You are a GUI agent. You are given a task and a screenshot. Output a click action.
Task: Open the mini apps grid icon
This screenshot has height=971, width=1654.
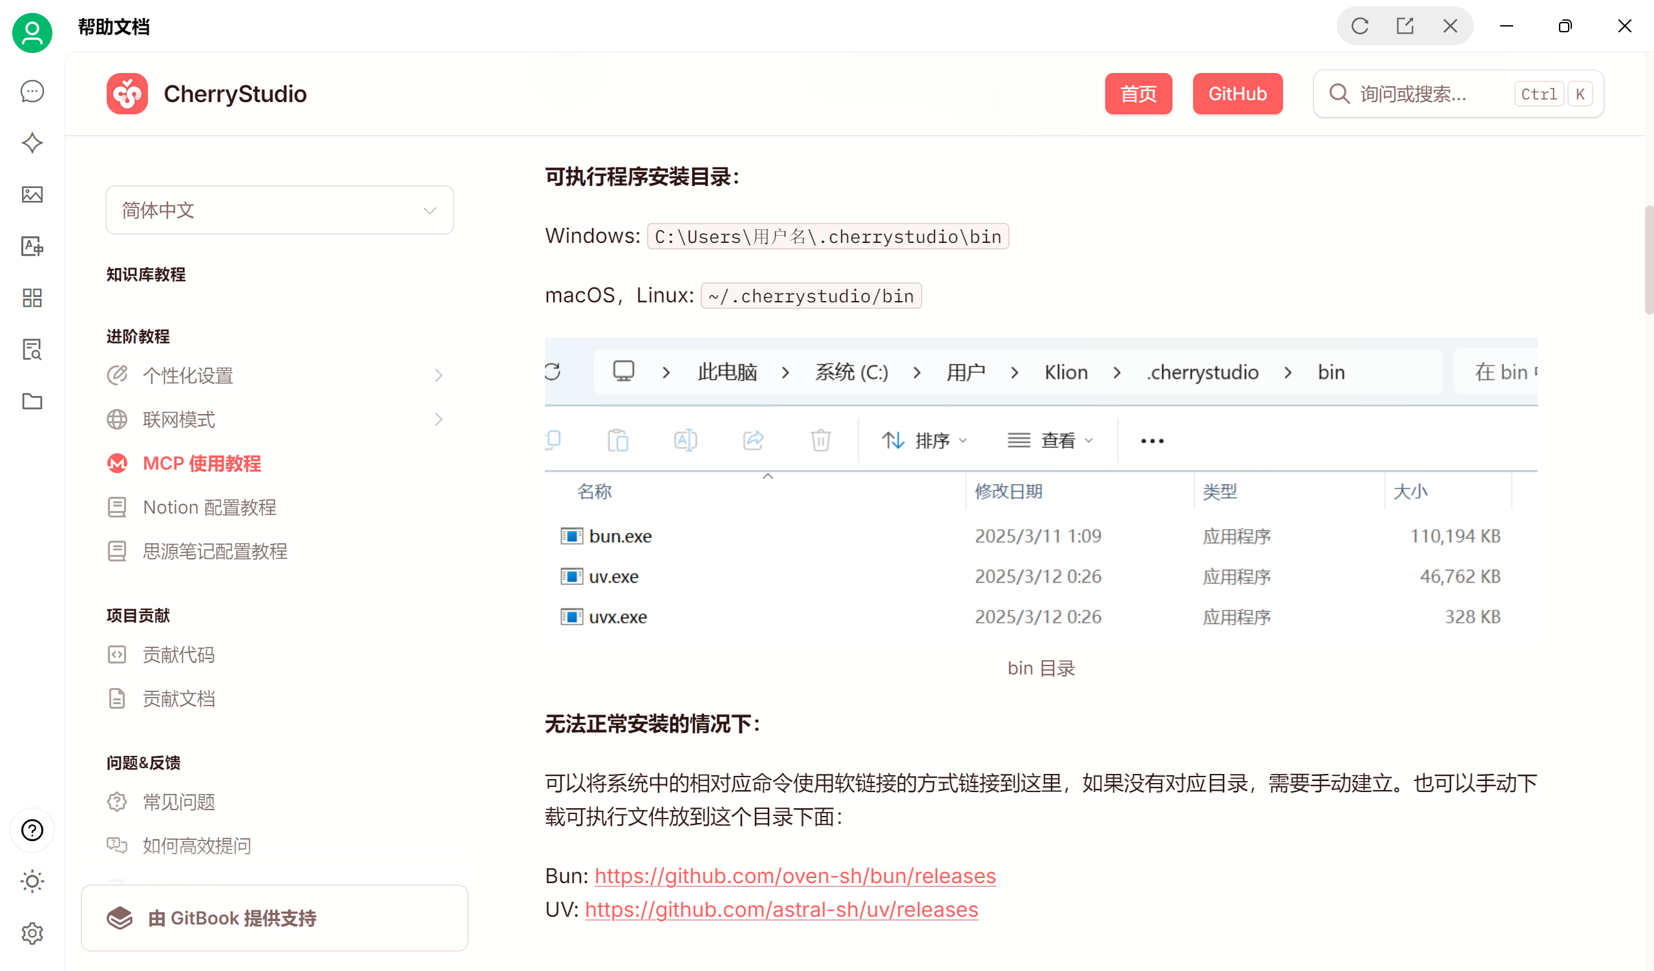32,298
